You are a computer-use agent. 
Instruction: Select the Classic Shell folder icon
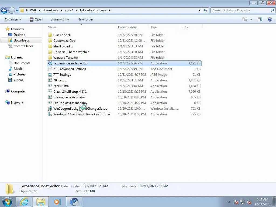click(x=50, y=35)
